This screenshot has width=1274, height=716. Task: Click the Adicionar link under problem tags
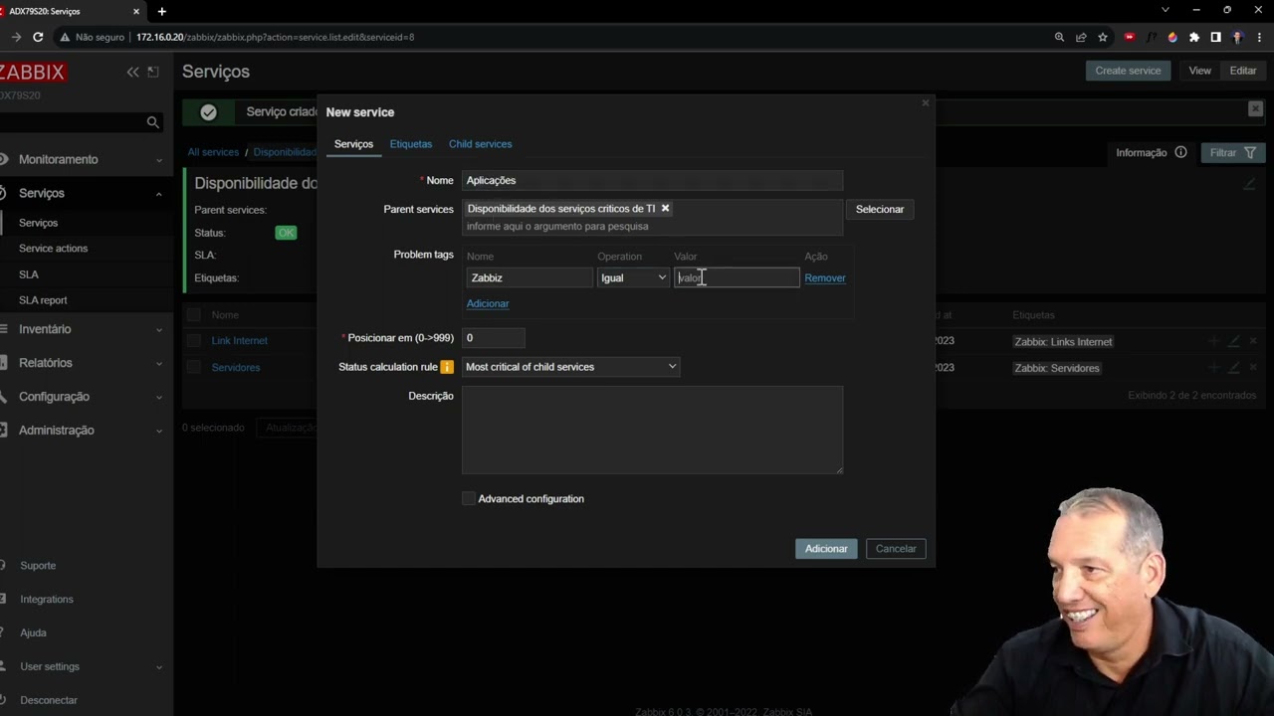click(x=488, y=303)
